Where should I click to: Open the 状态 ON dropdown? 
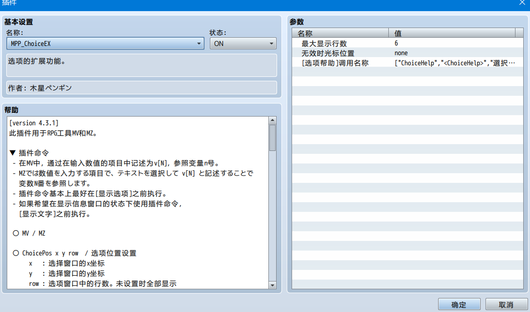click(243, 44)
